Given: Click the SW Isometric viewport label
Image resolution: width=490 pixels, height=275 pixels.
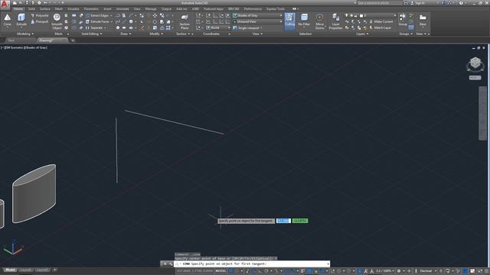Looking at the screenshot, I should click(14, 47).
